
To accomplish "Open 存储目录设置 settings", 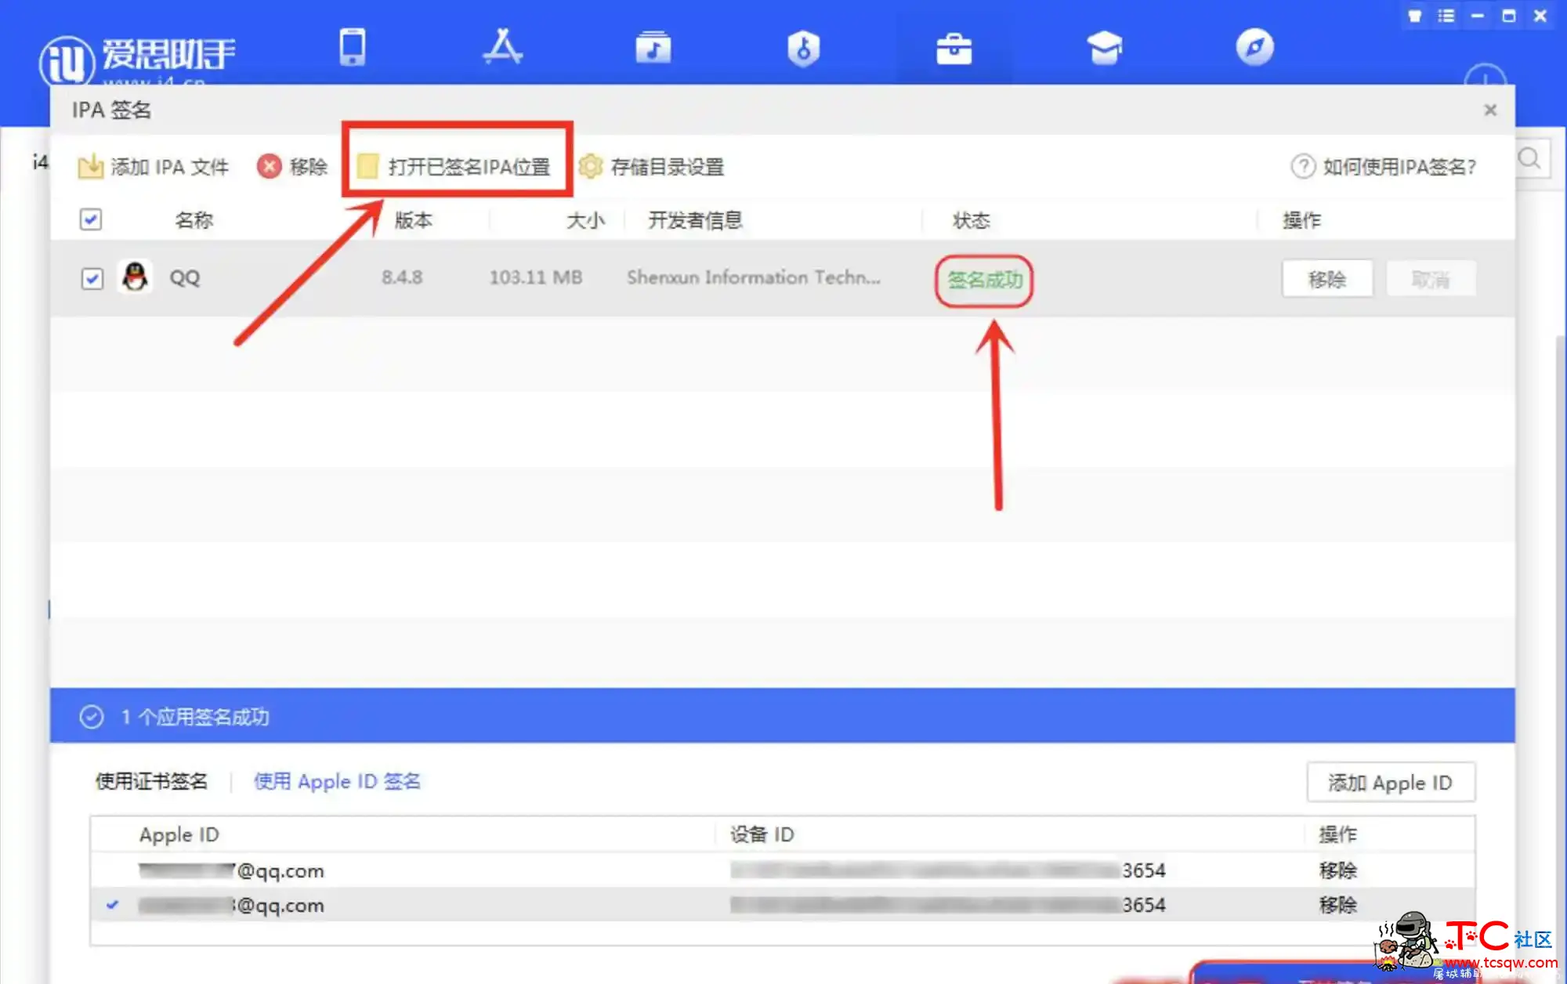I will 651,167.
